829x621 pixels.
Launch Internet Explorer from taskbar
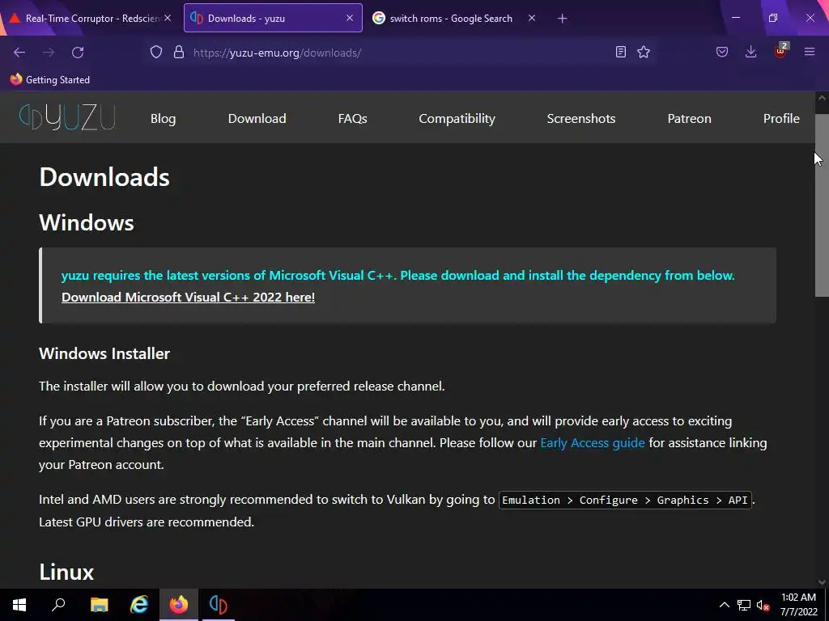pos(139,605)
